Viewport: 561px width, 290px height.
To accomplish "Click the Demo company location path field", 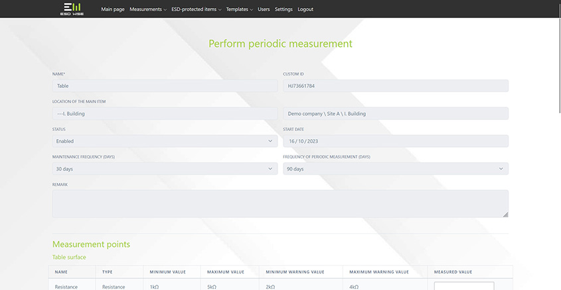I will pos(396,113).
